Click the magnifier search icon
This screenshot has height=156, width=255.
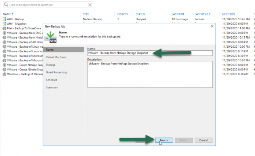point(6,4)
